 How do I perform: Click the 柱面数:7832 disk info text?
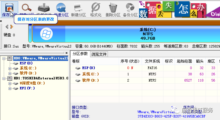[x=127, y=46]
